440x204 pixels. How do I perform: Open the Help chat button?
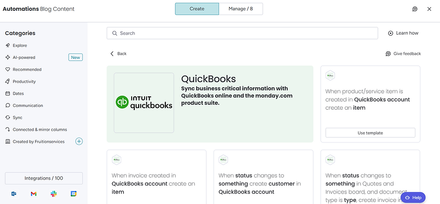[413, 198]
